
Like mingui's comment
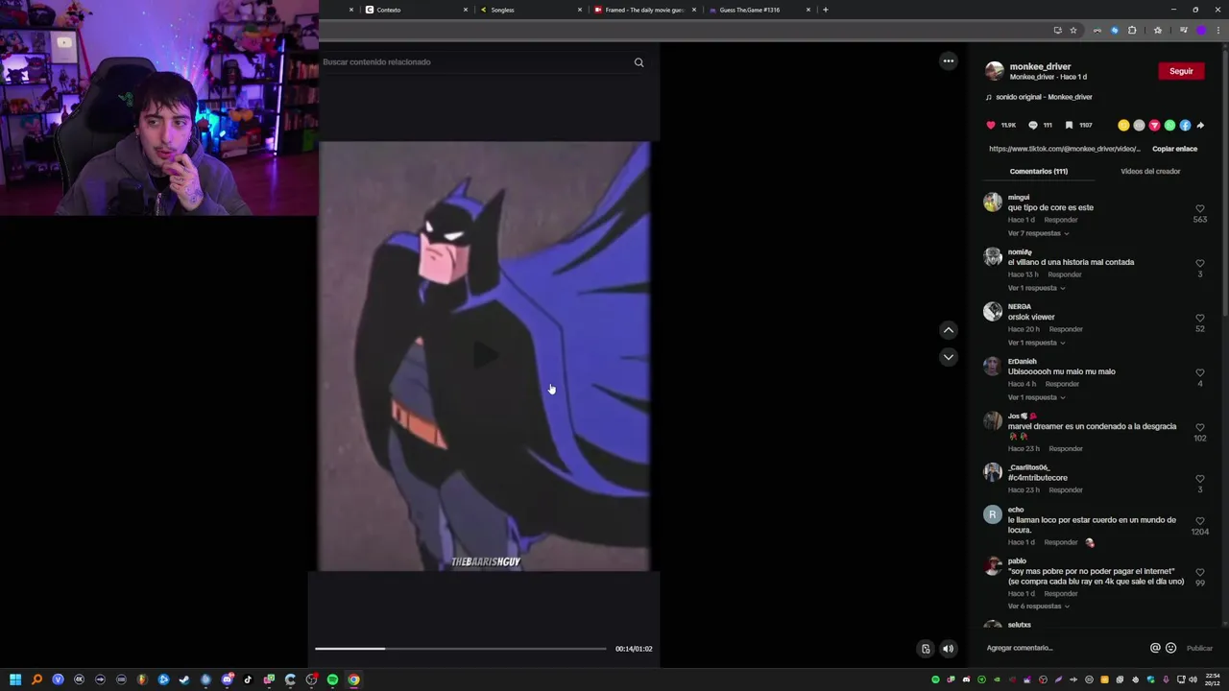[x=1199, y=208]
